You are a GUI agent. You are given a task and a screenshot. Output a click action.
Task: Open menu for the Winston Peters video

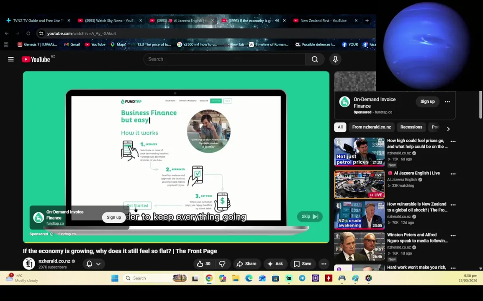[x=453, y=235]
